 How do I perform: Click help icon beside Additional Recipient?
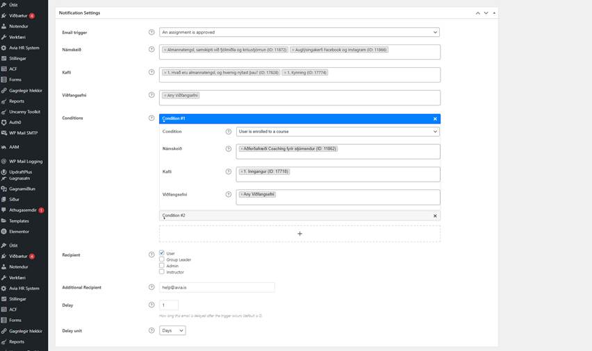[151, 287]
